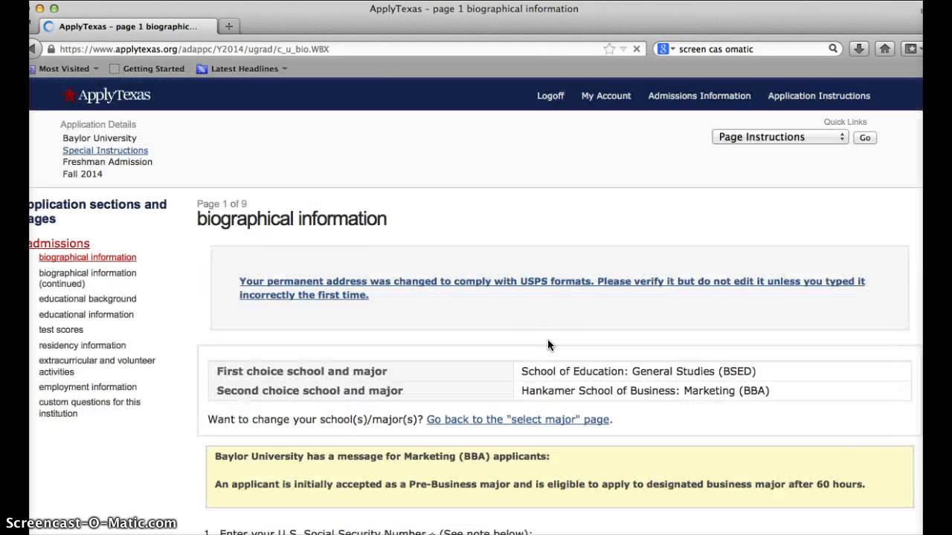Open extracurricular and volunteer activities page
This screenshot has width=952, height=535.
point(97,366)
